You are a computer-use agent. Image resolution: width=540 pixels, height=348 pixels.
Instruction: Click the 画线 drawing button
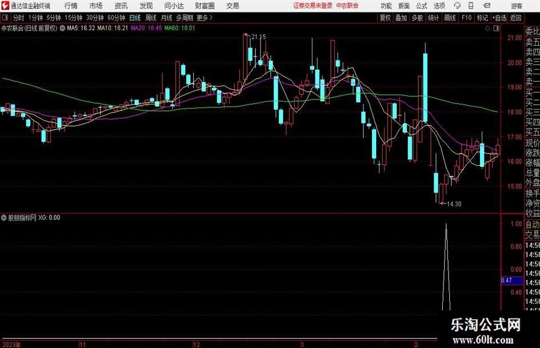coord(450,18)
